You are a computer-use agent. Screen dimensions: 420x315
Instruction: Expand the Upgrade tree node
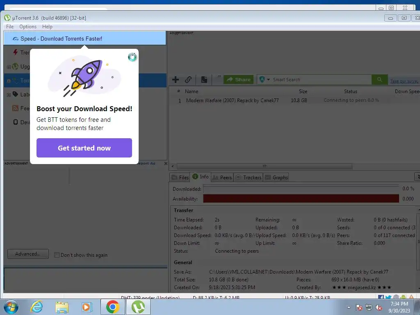point(9,67)
